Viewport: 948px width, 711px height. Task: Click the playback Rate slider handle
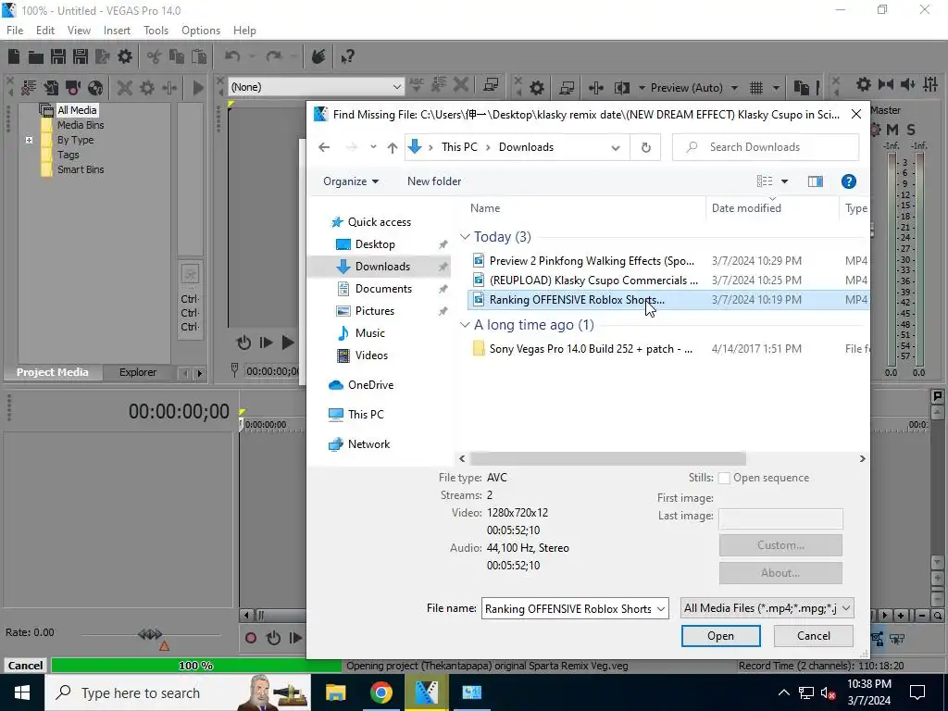pyautogui.click(x=150, y=634)
